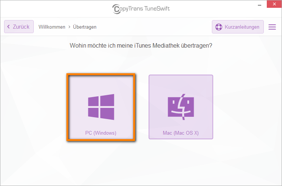Choose PC (Windows) as transfer destination
This screenshot has height=186, width=282.
(x=101, y=107)
